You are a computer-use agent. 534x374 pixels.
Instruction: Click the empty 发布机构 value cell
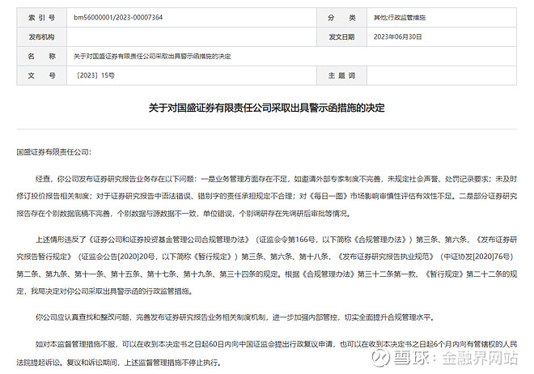coord(189,36)
